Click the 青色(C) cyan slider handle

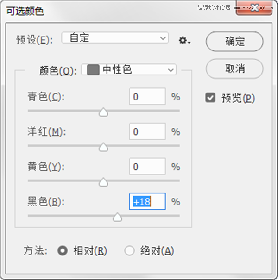(x=103, y=112)
